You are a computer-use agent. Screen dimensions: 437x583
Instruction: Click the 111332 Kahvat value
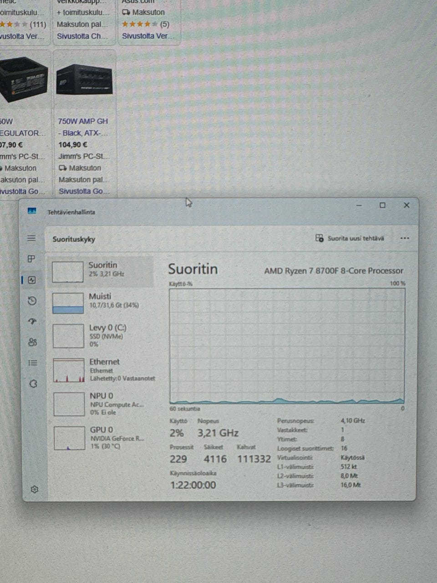[254, 459]
